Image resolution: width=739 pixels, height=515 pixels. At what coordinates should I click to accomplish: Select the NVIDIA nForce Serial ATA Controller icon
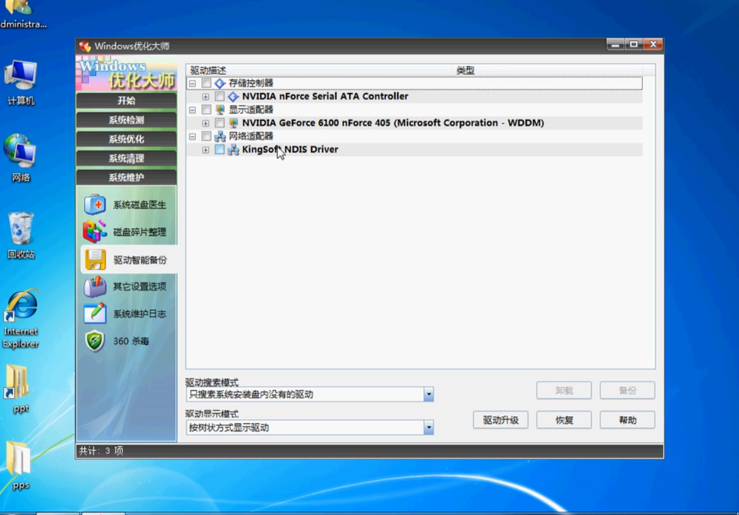click(233, 97)
